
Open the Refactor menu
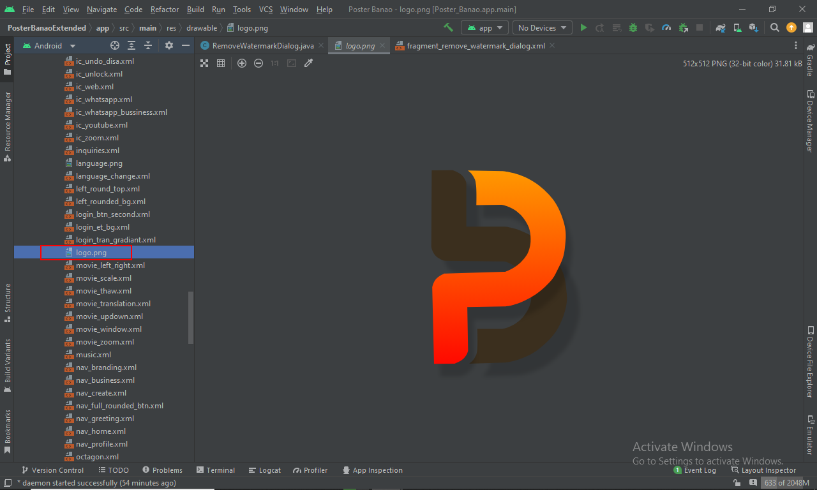coord(165,10)
